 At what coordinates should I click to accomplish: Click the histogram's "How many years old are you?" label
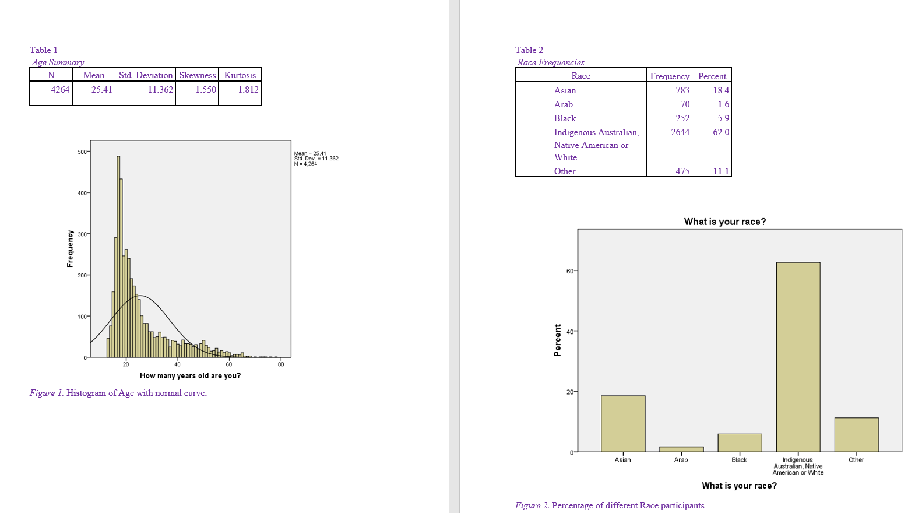pos(190,376)
